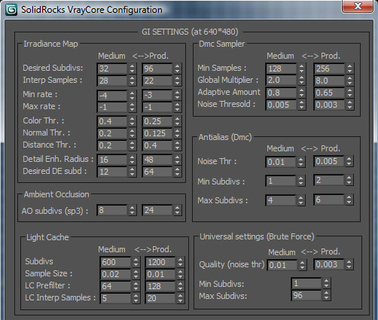Click Medium LC Prefilter field showing 64
The height and width of the screenshot is (320, 378).
tap(115, 286)
